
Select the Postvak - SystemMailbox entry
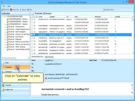point(19,49)
